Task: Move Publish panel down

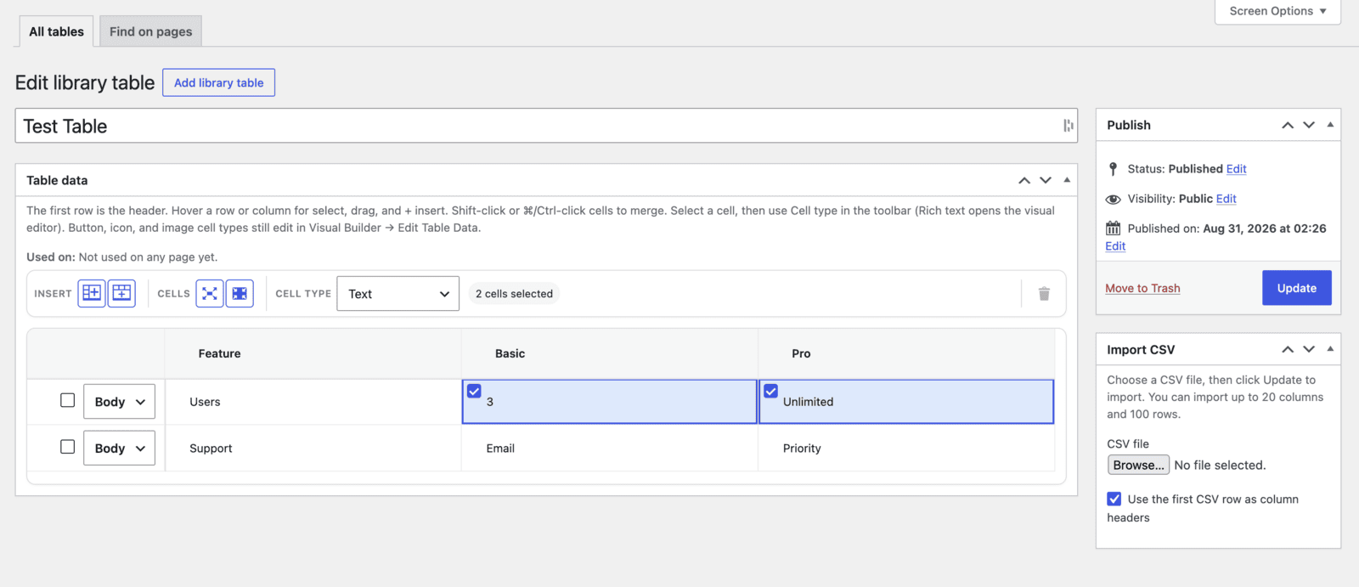Action: pyautogui.click(x=1309, y=125)
